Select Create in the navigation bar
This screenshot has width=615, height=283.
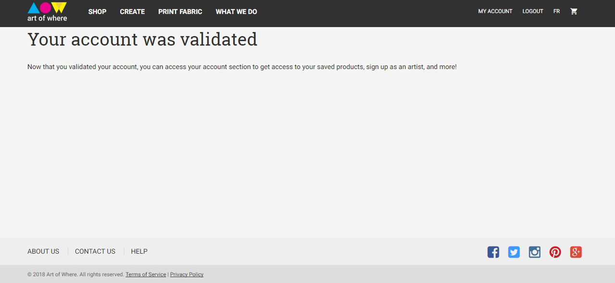[x=133, y=12]
